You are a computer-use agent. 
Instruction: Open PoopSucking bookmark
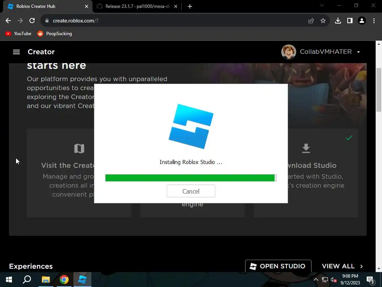click(x=54, y=34)
